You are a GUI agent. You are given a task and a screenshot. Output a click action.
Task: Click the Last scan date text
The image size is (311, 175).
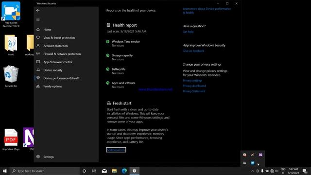coord(126,31)
